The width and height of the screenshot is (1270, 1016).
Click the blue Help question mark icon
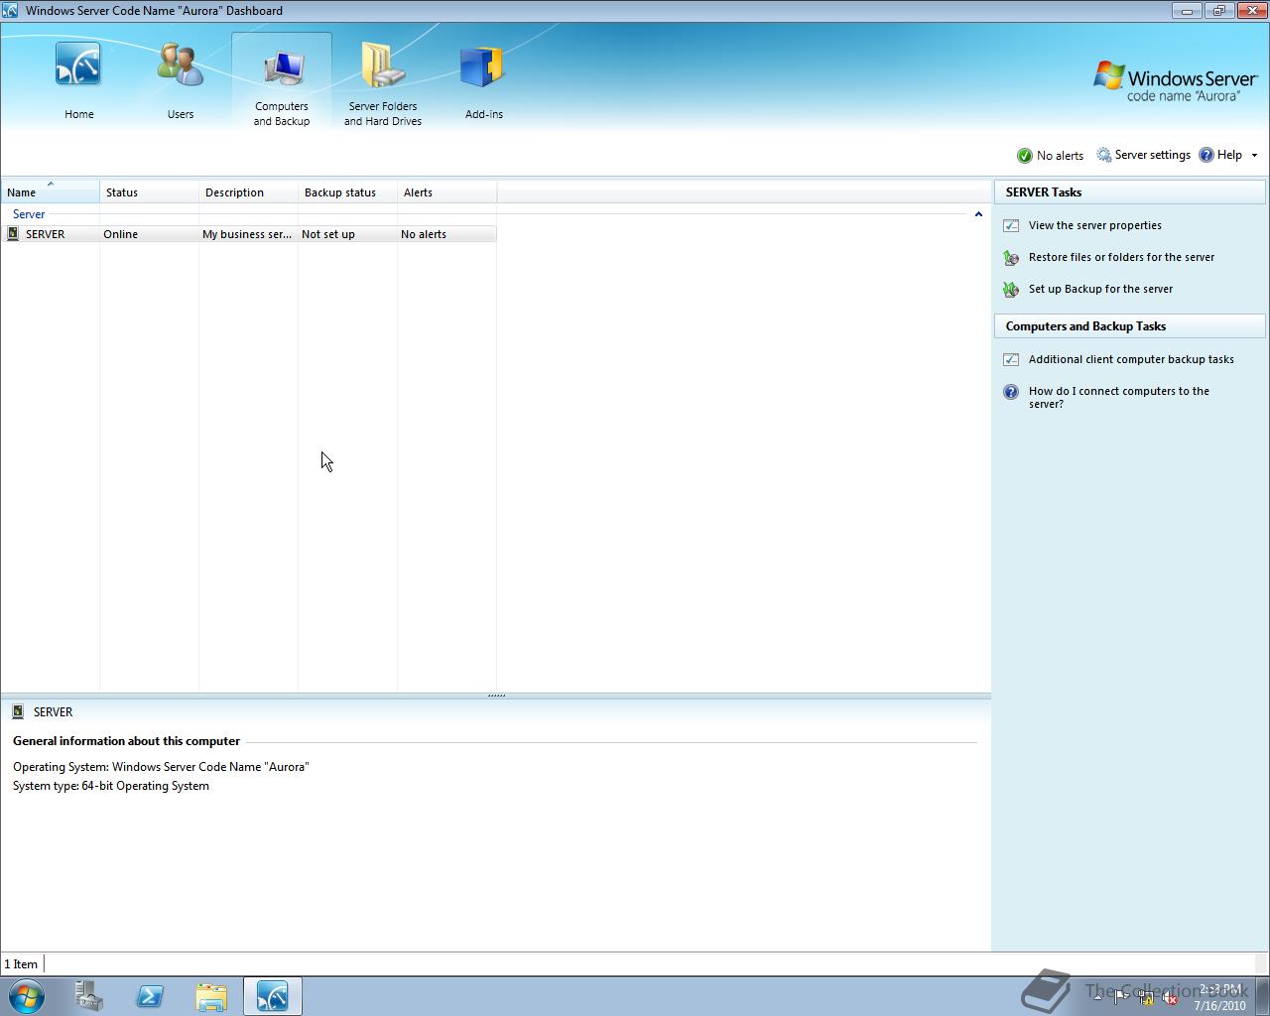click(1206, 156)
